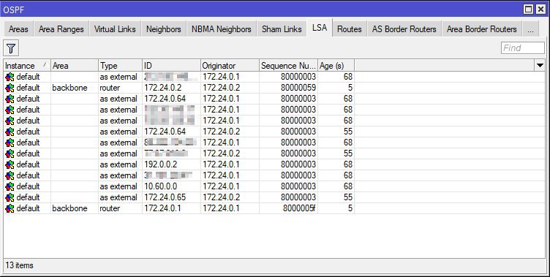Viewport: 550px width, 277px height.
Task: Select the NBMA Neighbors tab
Action: [x=222, y=29]
